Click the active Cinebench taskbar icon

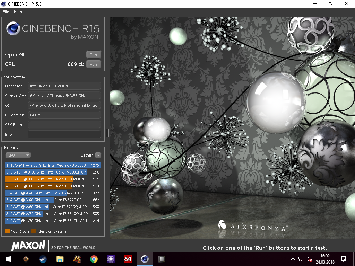145,259
